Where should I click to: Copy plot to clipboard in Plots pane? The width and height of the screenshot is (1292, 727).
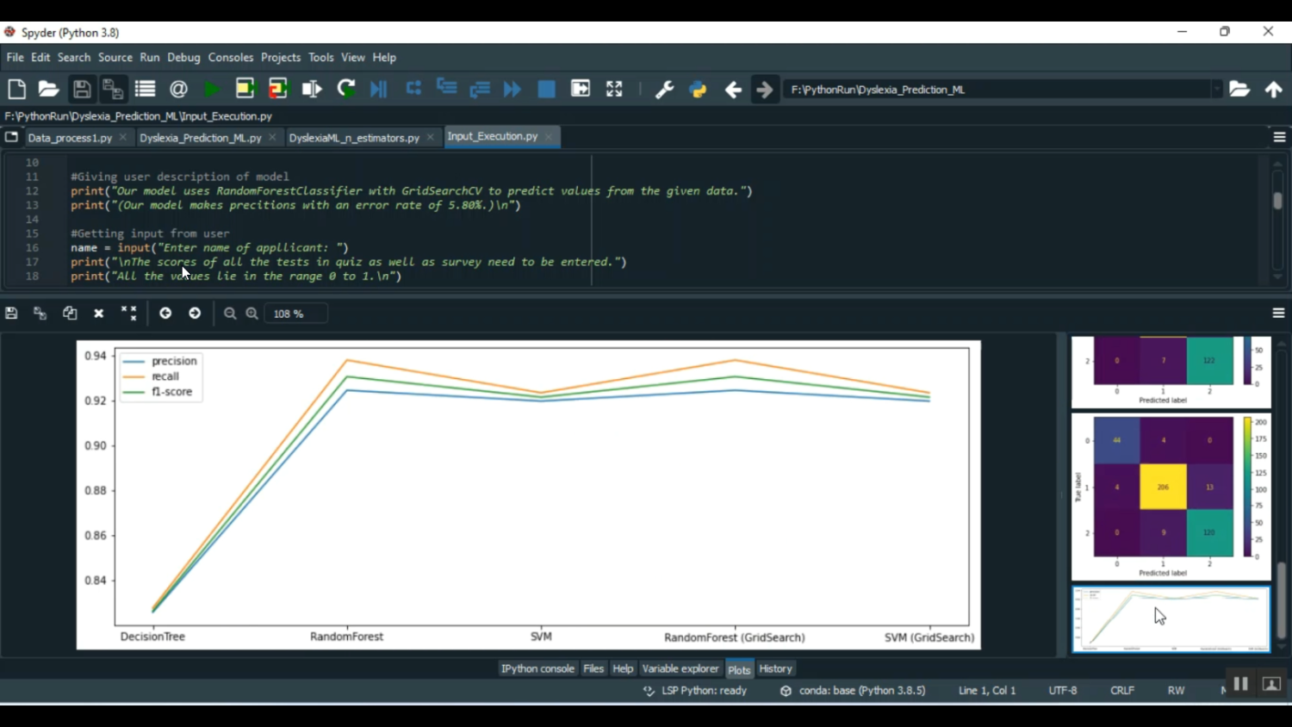[70, 314]
